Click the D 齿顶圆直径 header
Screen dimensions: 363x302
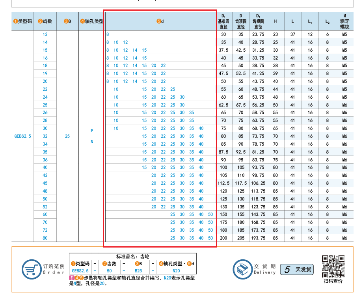tap(241, 21)
